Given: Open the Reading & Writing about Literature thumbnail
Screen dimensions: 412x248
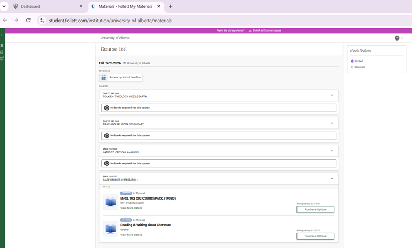Looking at the screenshot, I should (x=110, y=229).
